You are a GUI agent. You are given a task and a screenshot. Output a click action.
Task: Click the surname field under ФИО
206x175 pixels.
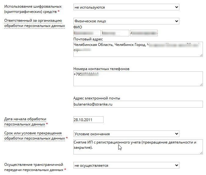click(x=87, y=33)
